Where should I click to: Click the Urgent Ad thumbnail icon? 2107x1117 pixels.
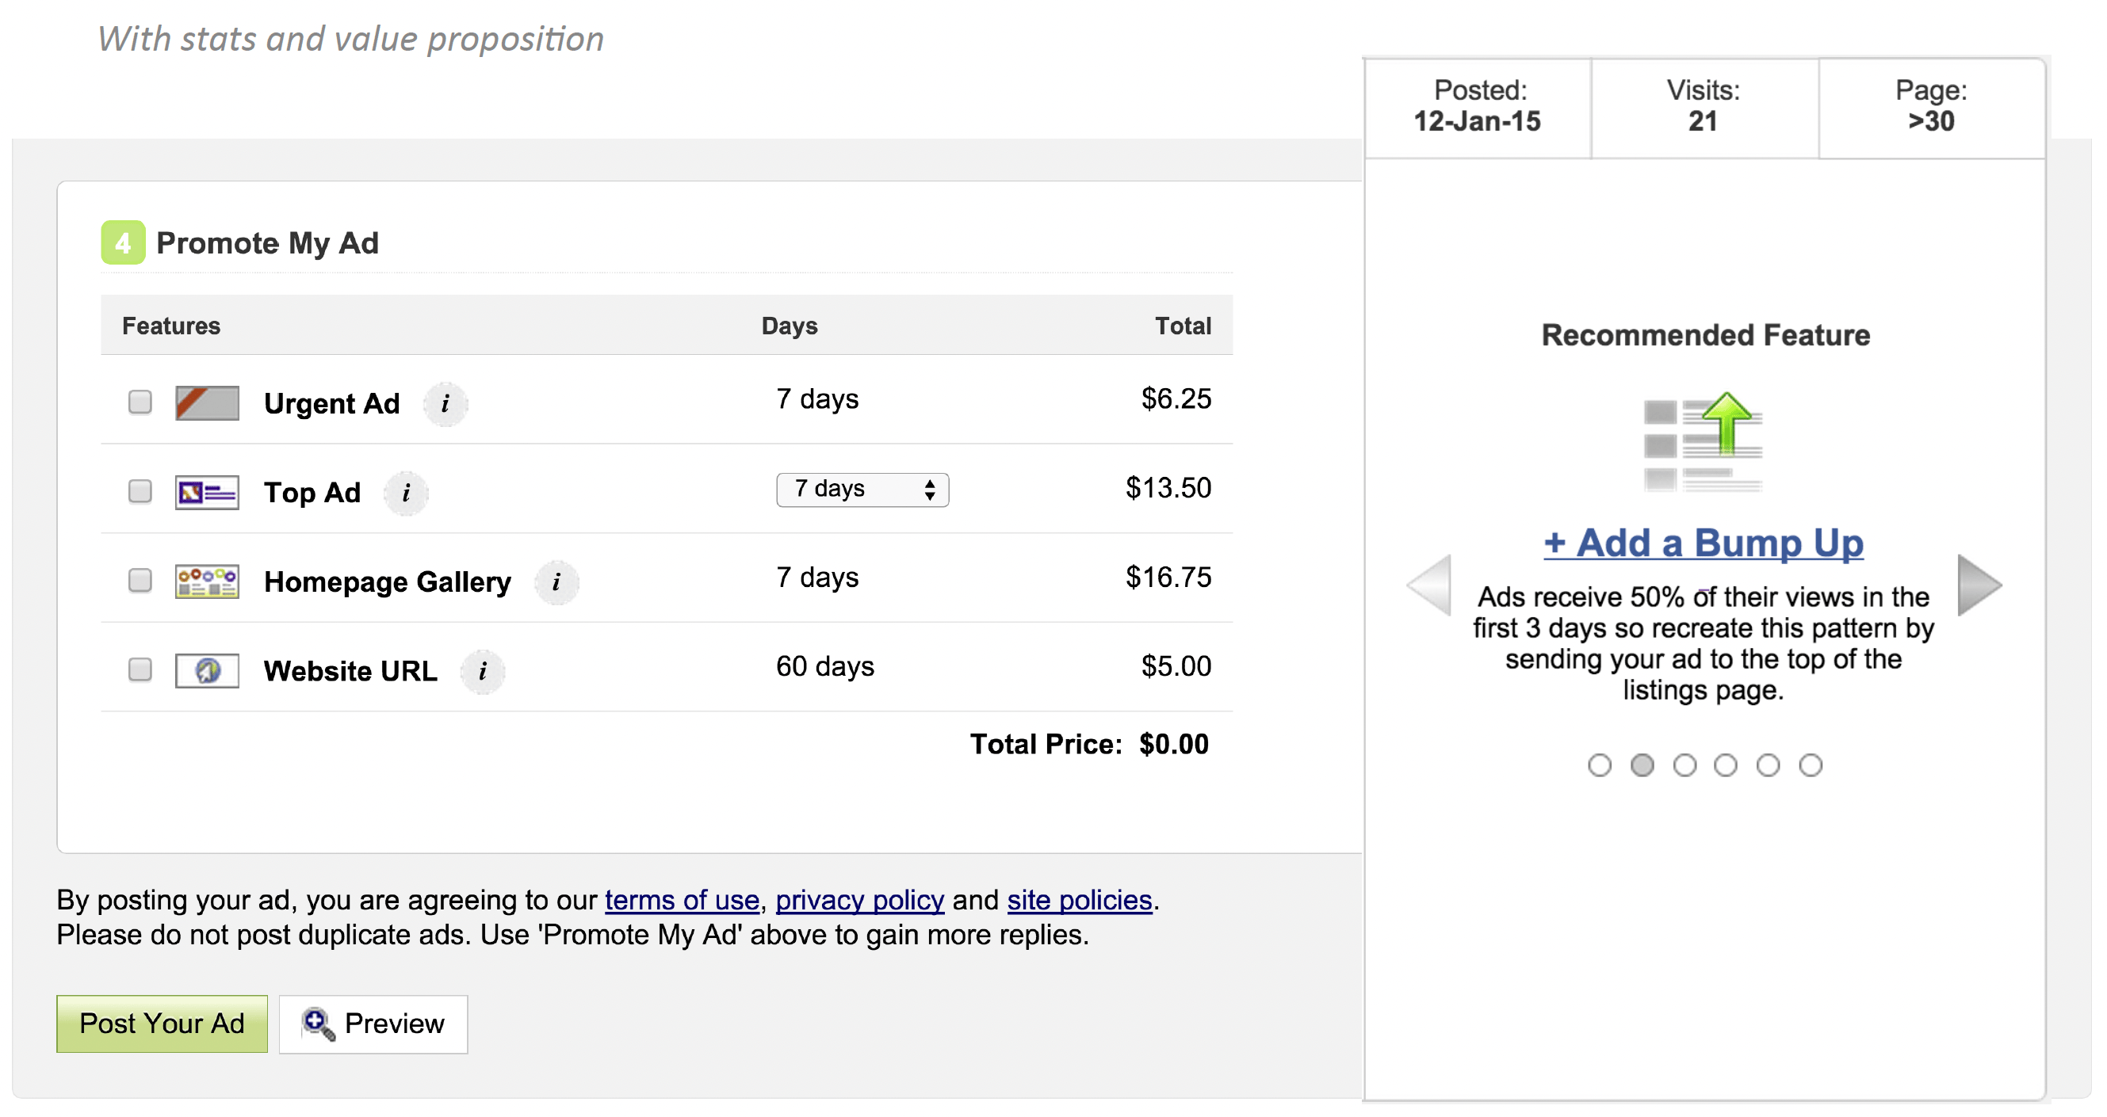click(207, 403)
